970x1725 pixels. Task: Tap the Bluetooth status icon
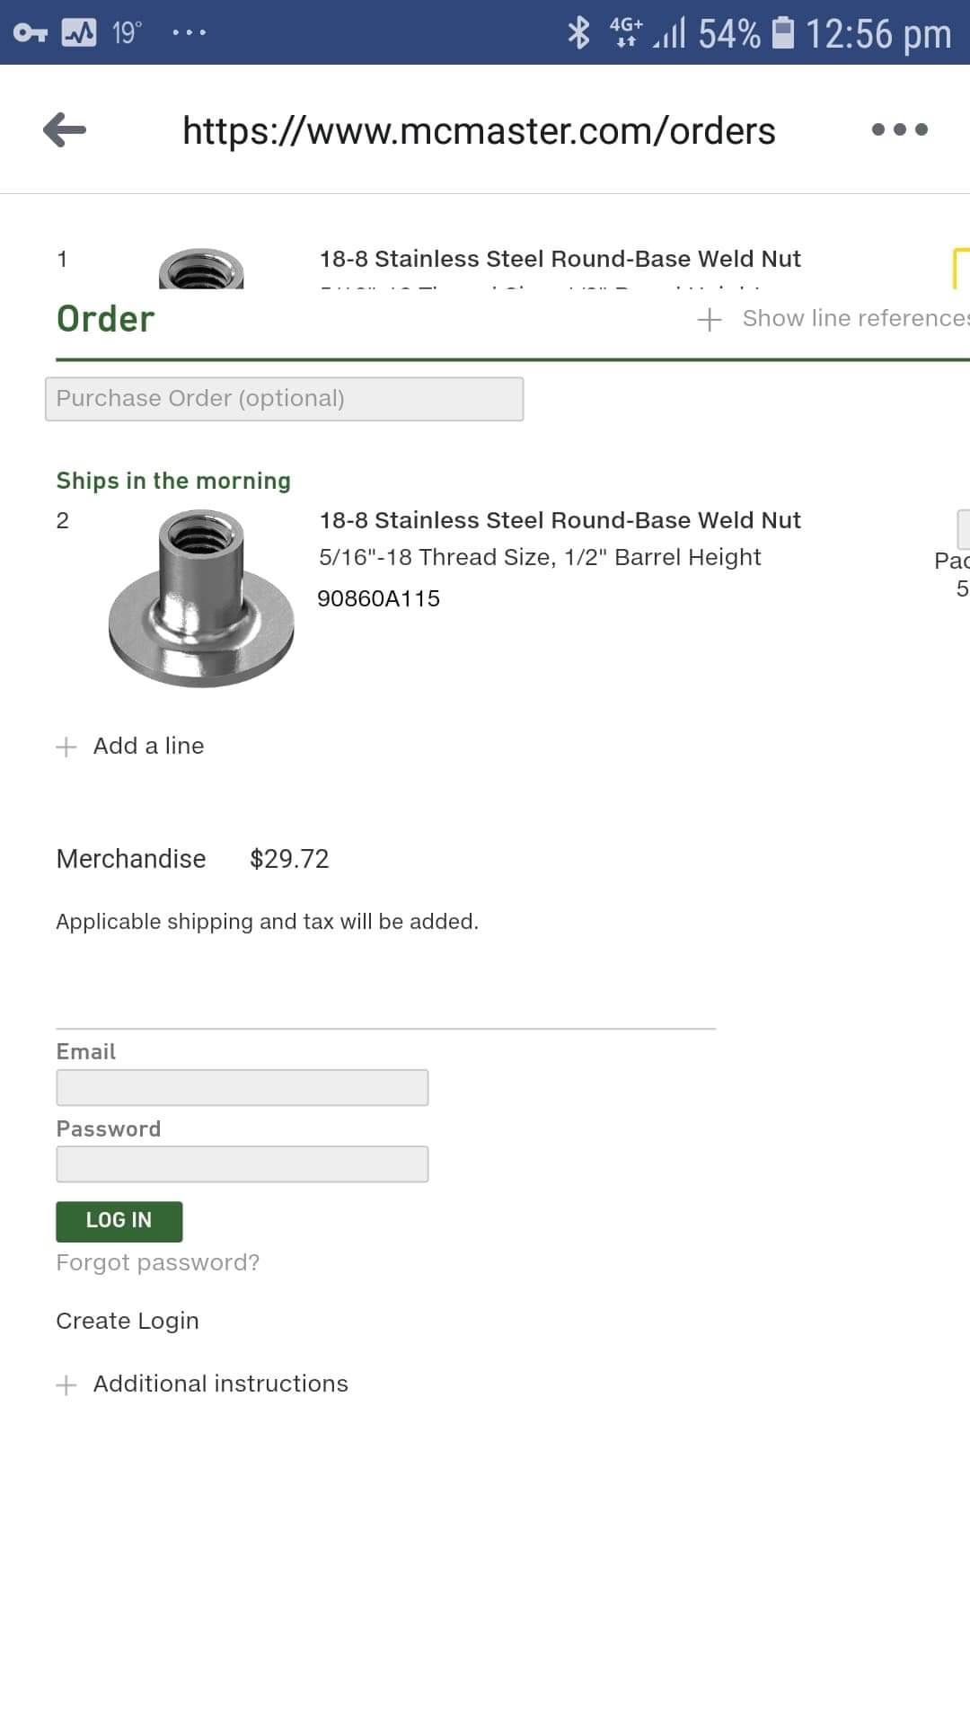[579, 33]
